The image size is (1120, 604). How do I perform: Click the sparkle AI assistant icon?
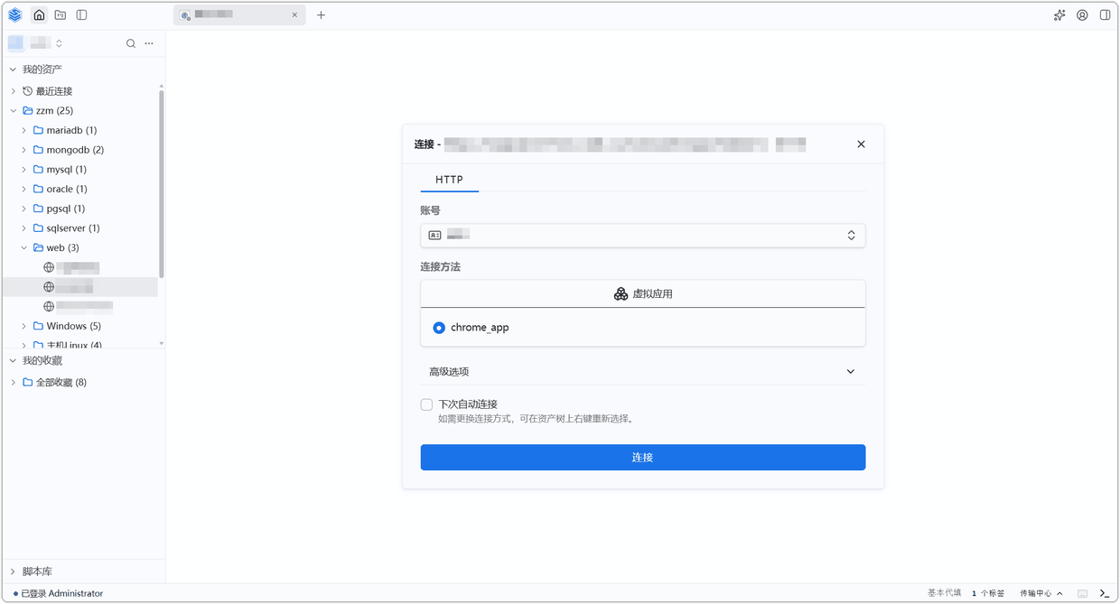click(x=1059, y=15)
